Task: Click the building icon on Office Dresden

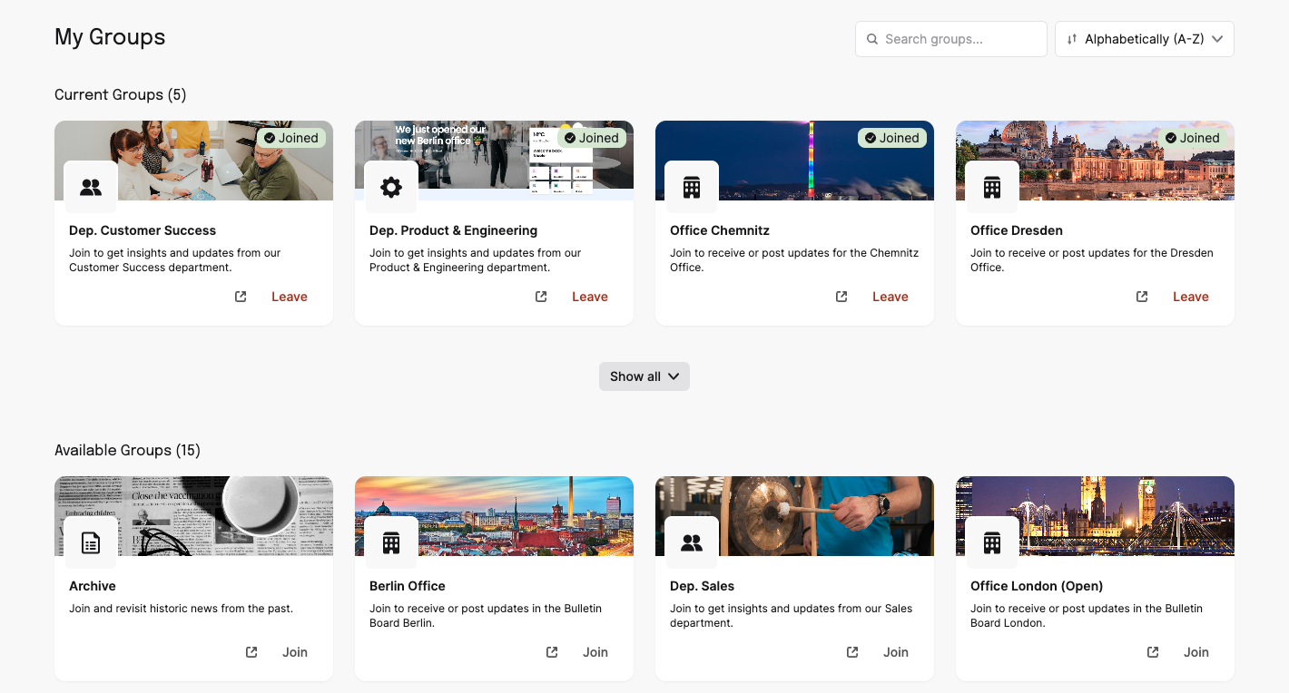Action: pos(992,188)
